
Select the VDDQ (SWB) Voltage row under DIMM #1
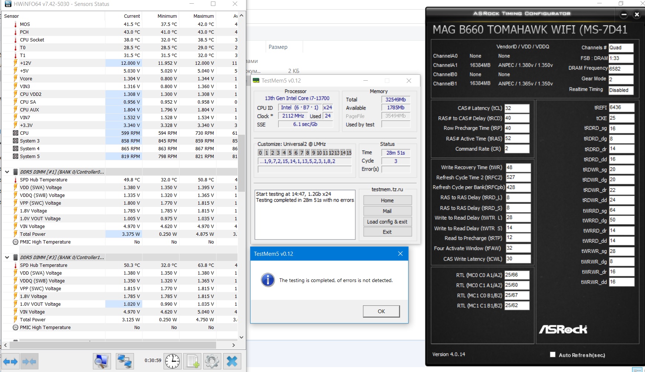coord(120,195)
